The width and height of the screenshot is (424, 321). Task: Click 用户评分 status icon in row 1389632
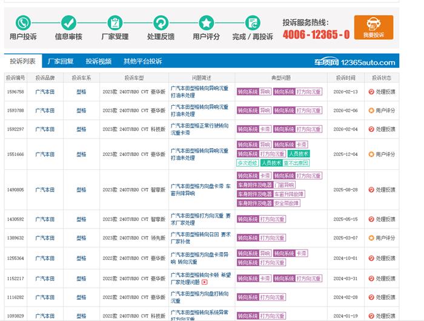point(371,238)
